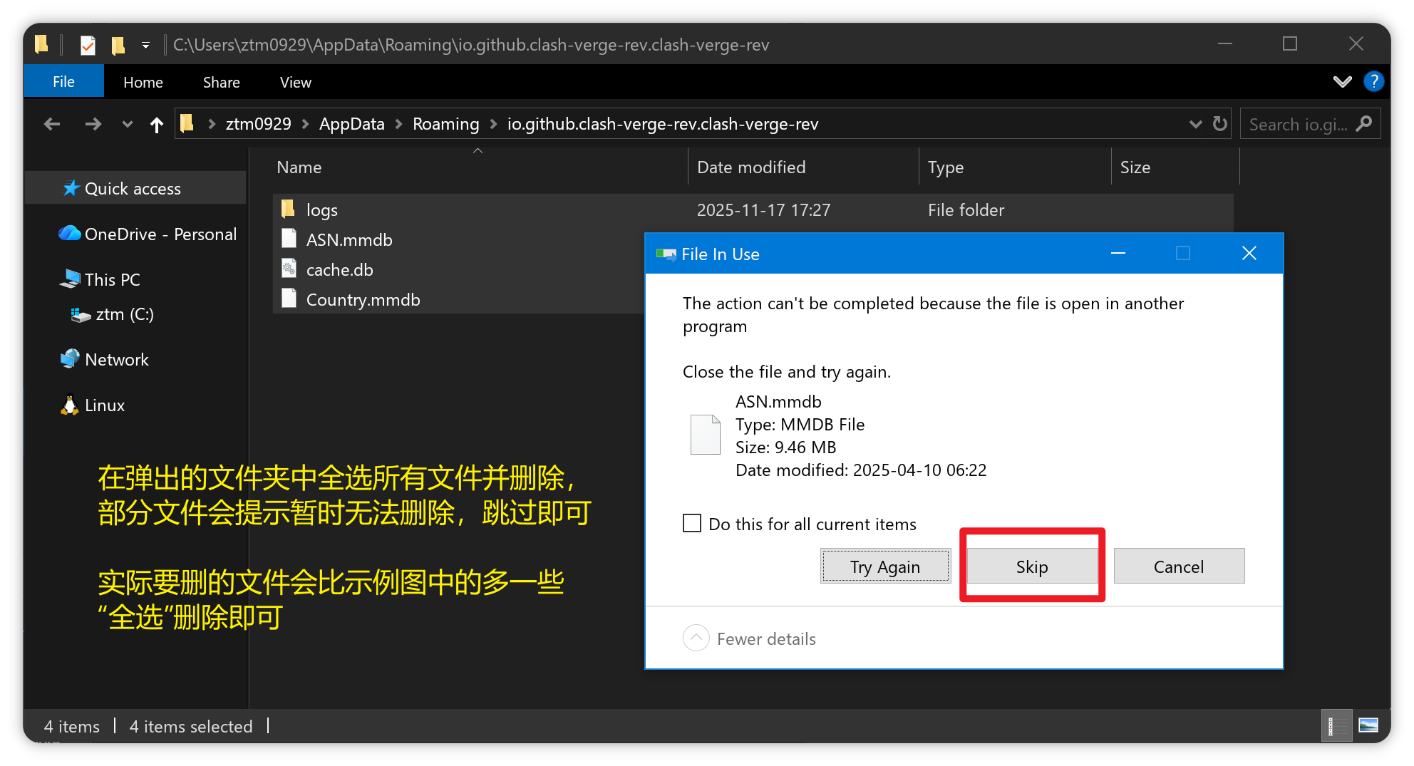Sort files by Date modified column

[751, 167]
